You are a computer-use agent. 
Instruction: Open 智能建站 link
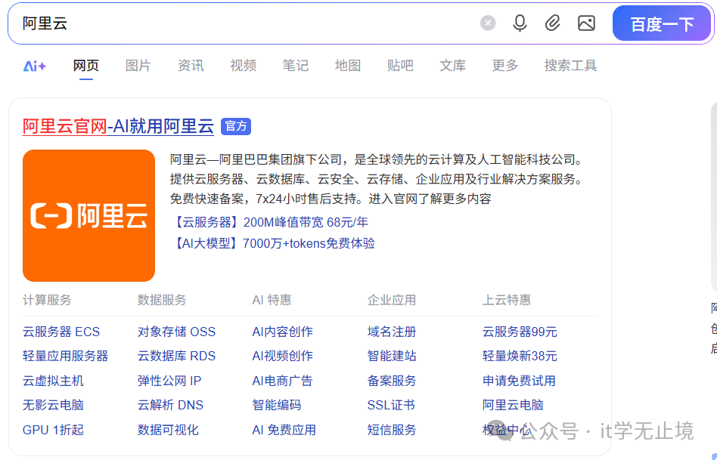(392, 356)
